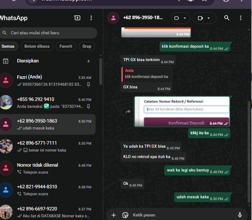This screenshot has width=252, height=220.
Task: Open the Konfirmasi Deposit image message
Action: [x=182, y=112]
